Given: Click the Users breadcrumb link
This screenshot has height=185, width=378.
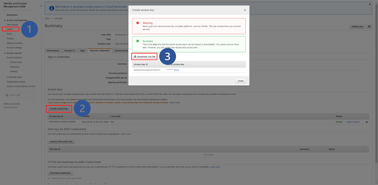Looking at the screenshot, I should coord(47,18).
